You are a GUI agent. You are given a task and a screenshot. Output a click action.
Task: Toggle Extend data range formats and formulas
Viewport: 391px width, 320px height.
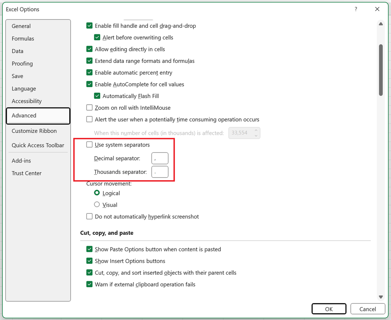(89, 61)
